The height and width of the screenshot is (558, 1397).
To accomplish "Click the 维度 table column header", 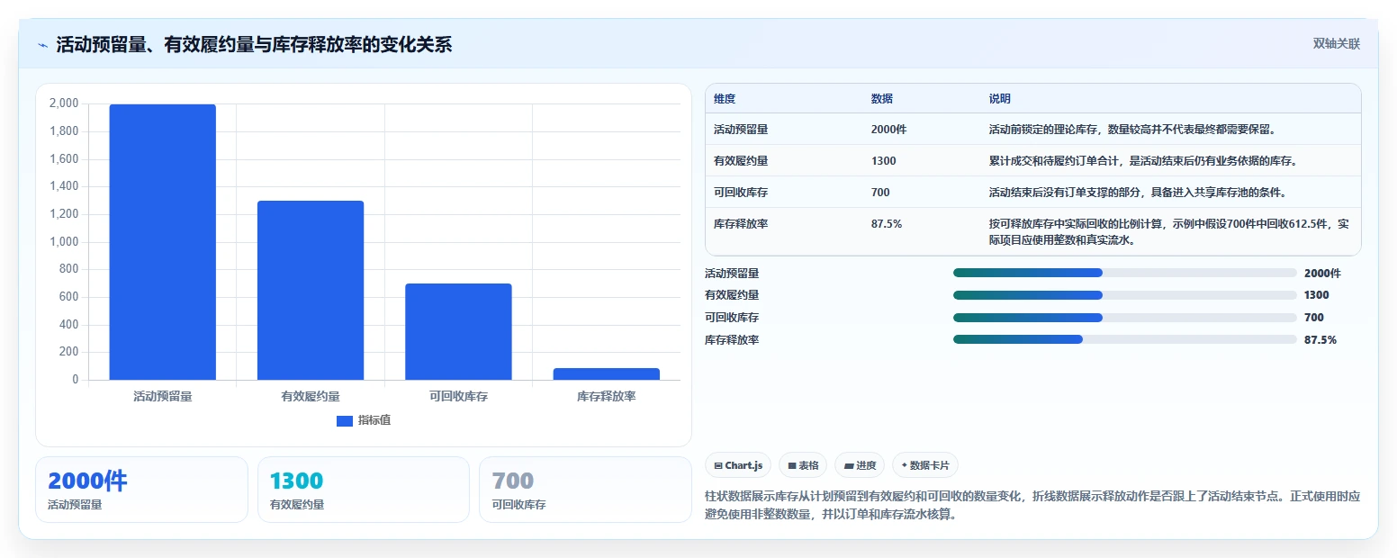I will (x=725, y=98).
